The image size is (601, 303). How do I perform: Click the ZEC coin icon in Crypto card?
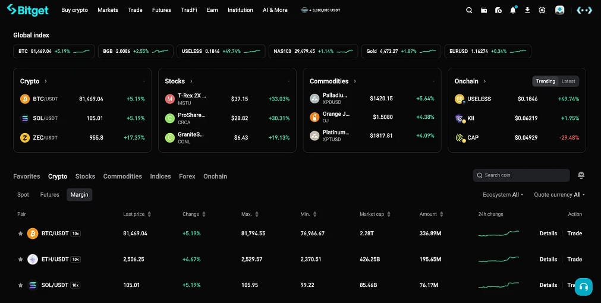(25, 137)
